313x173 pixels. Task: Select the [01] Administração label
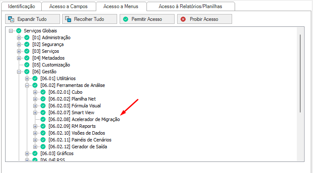click(x=51, y=37)
